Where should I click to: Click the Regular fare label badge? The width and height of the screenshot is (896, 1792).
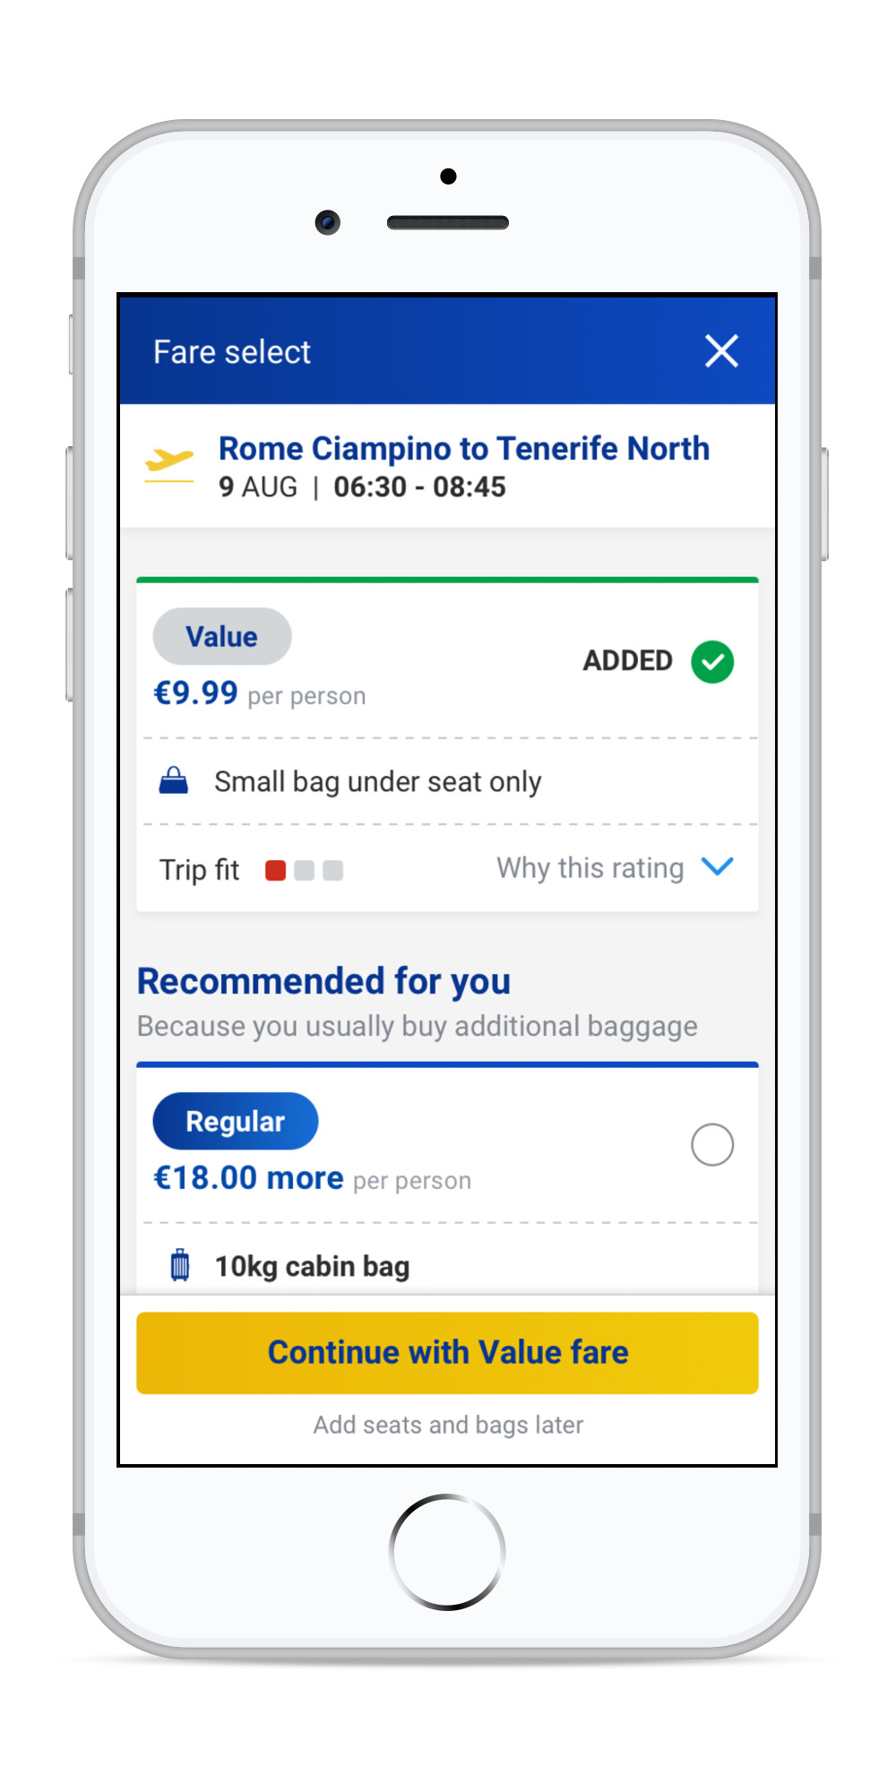pos(235,1121)
